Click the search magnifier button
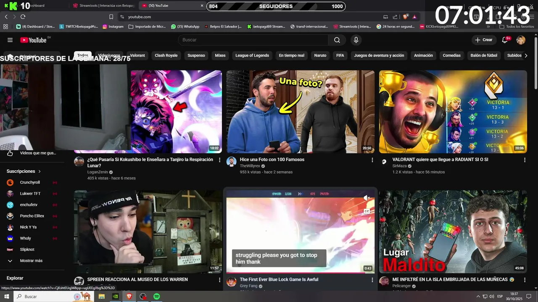 pos(337,40)
